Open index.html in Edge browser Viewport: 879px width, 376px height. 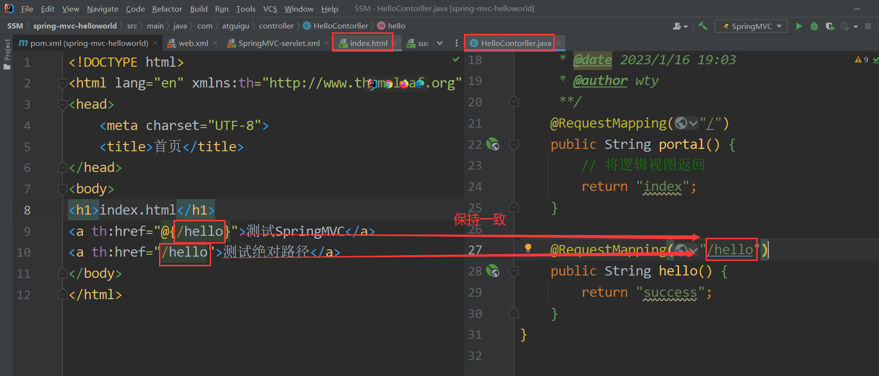coord(420,84)
